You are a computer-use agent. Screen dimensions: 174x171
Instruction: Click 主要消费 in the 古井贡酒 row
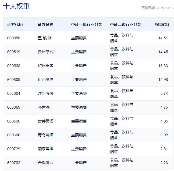coord(79,121)
